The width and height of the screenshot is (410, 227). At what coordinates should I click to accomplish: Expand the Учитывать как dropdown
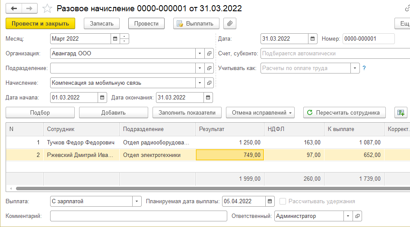click(355, 68)
